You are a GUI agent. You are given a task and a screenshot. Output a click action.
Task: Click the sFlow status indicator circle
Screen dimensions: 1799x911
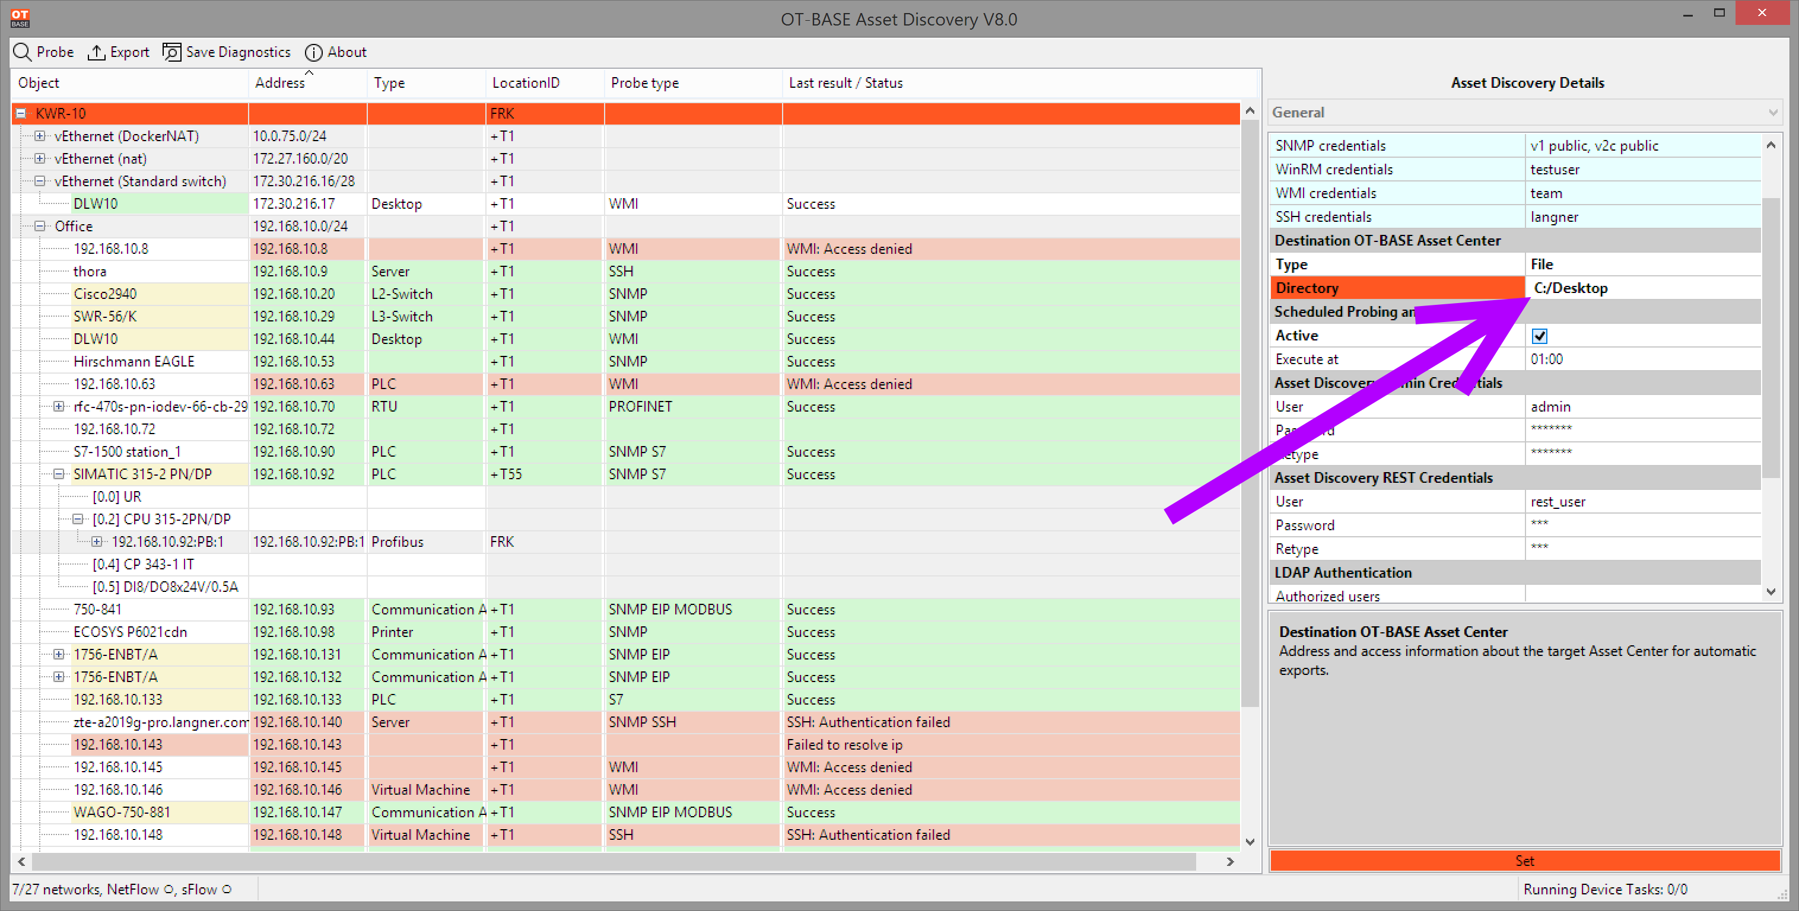226,890
